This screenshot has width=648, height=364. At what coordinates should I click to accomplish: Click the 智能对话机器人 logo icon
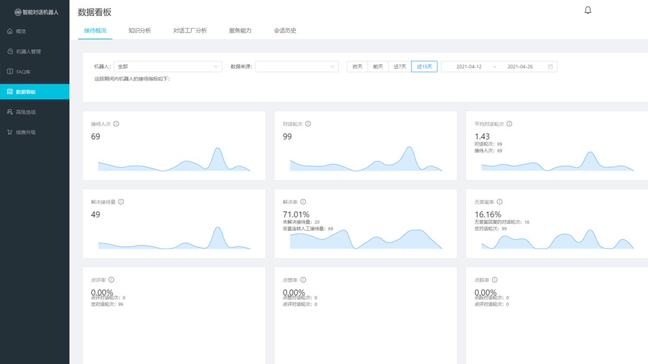coord(18,12)
